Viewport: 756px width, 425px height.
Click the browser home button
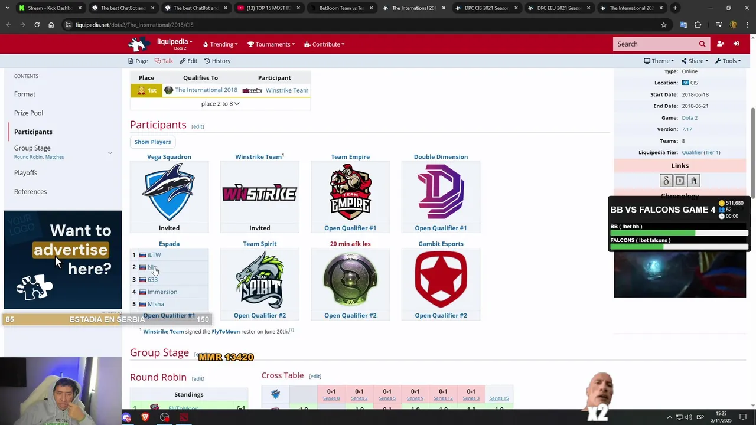(51, 25)
